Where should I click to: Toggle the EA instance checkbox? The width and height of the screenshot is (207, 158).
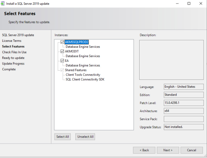[62, 61]
